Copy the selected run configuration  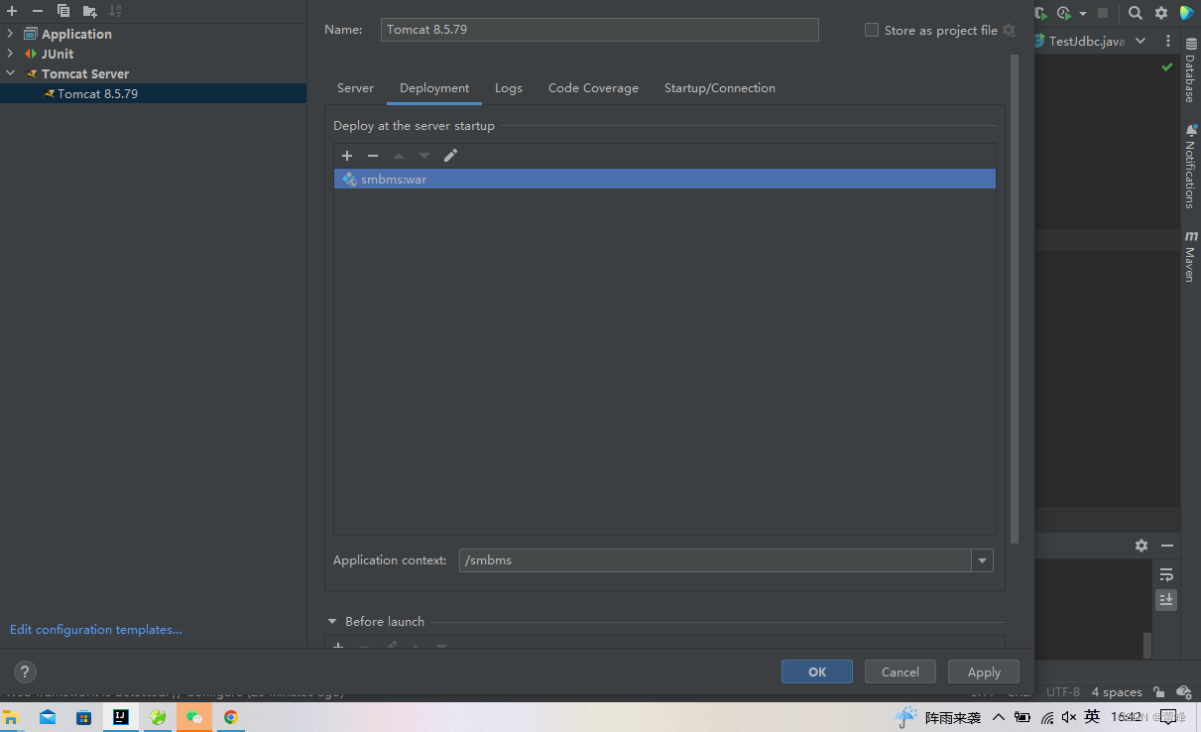63,11
